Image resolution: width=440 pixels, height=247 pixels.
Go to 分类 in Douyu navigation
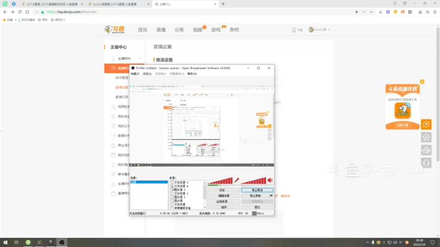(179, 30)
